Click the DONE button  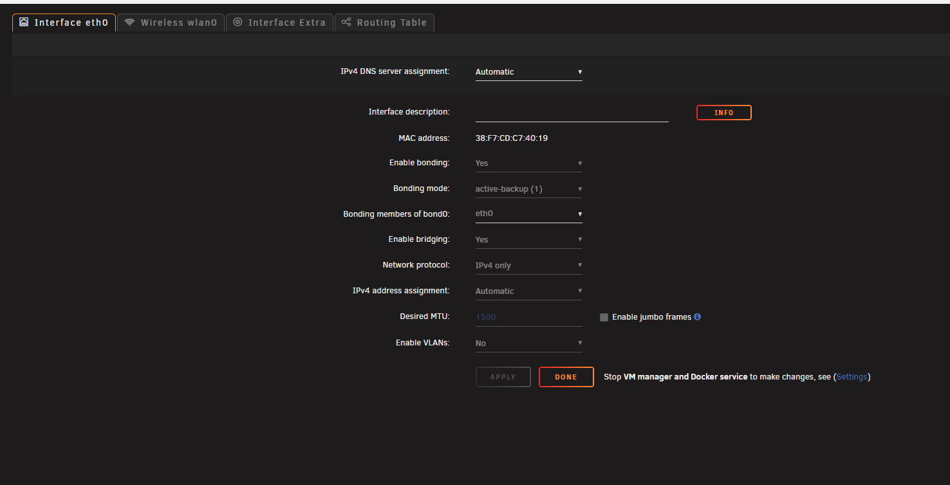[566, 377]
